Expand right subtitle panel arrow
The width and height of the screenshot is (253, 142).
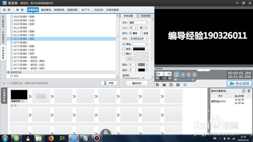(209, 111)
